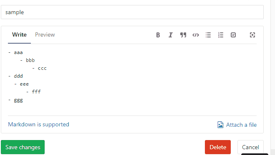The image size is (275, 155).
Task: Enter full screen editor mode
Action: 252,35
